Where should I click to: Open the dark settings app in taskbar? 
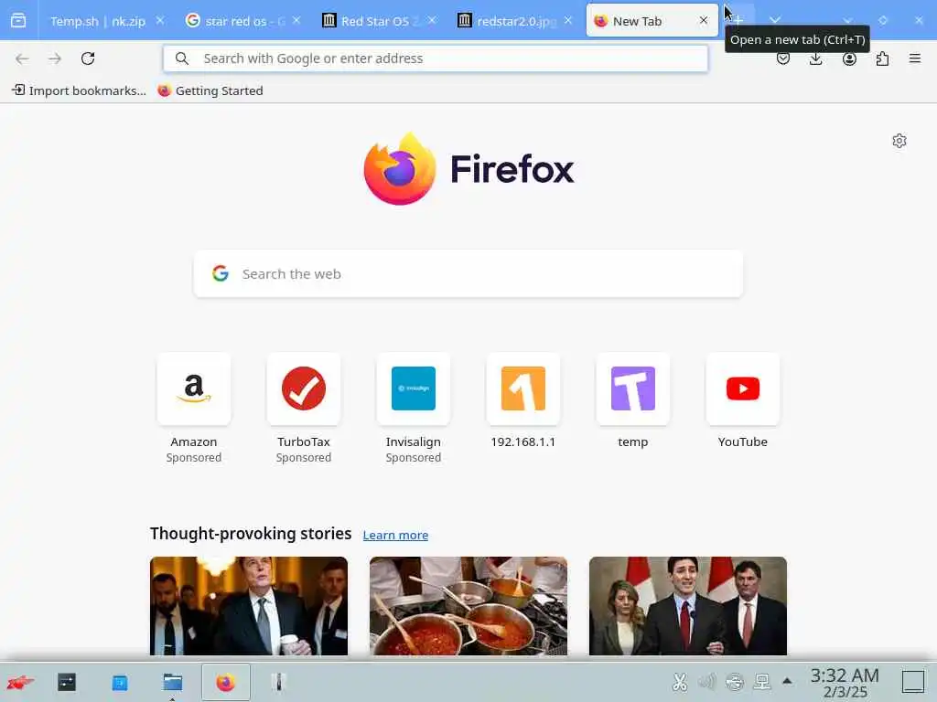(x=66, y=682)
